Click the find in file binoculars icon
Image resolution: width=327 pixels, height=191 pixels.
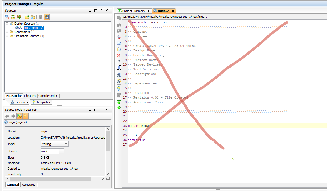(119, 75)
